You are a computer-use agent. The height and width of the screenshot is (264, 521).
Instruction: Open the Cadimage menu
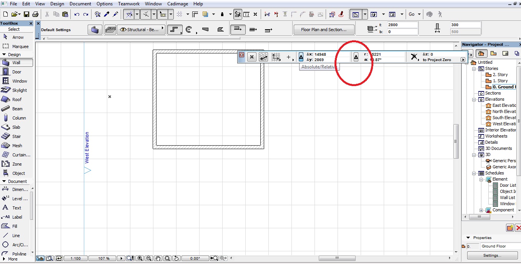[x=178, y=4]
